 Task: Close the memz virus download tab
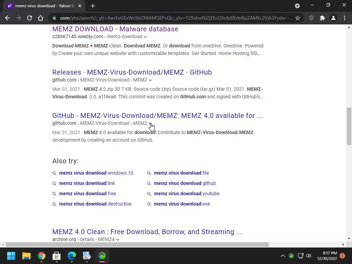[x=80, y=6]
